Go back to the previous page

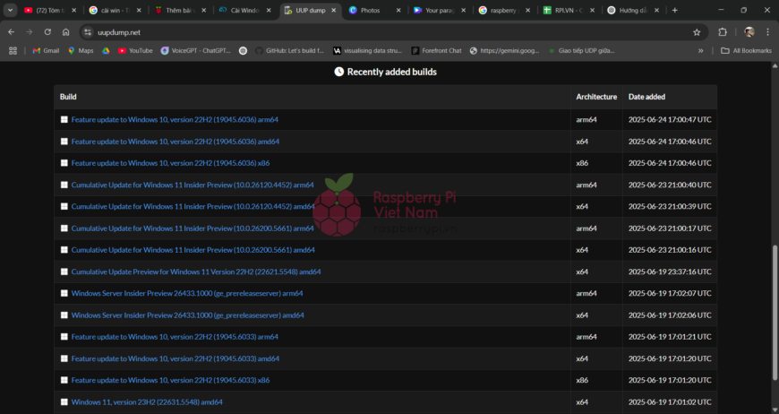click(11, 31)
